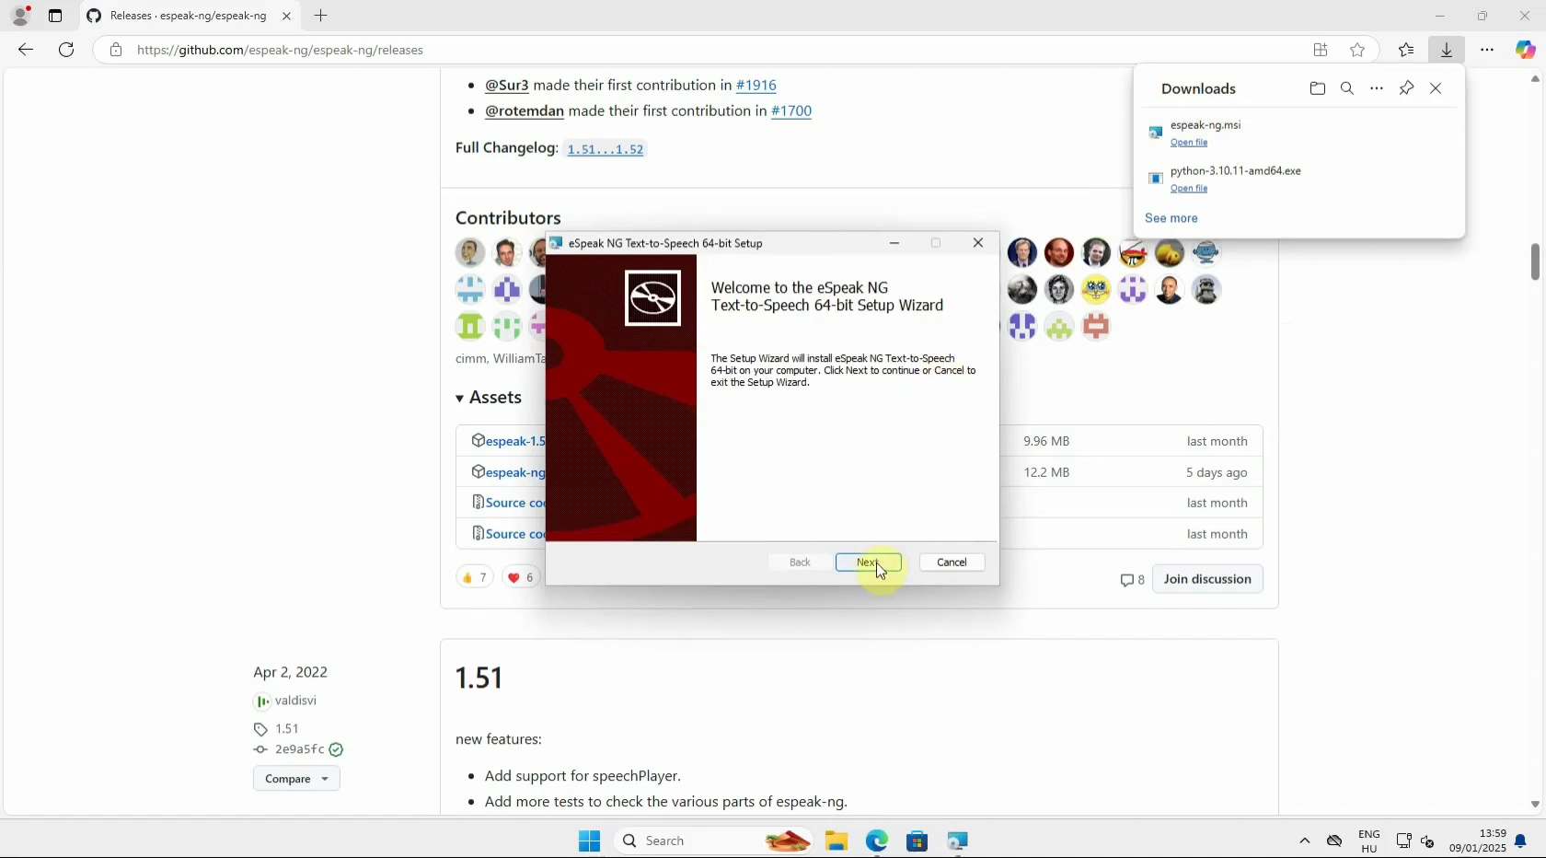Open the Favorites list icon
1546x858 pixels.
tap(1406, 50)
